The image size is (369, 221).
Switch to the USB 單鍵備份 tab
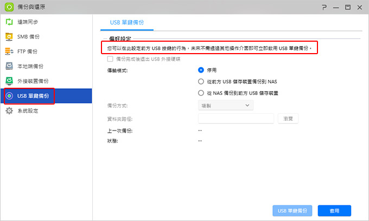[127, 23]
